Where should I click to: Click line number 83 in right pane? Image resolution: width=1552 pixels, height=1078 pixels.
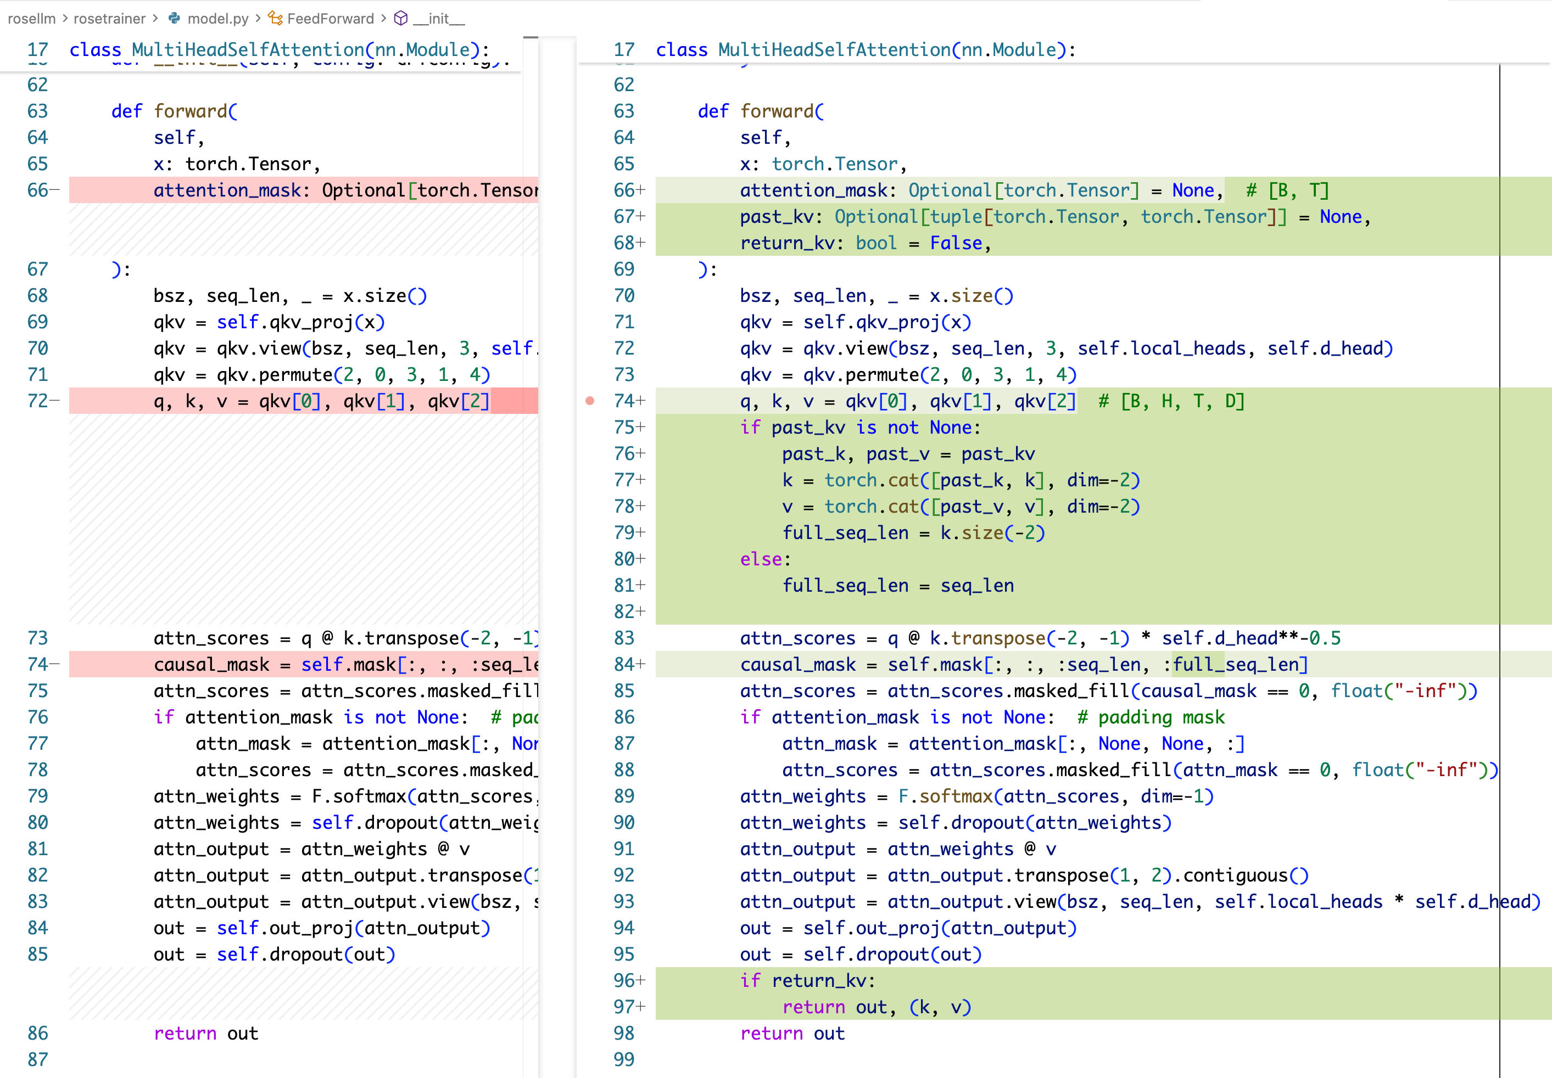[x=624, y=638]
